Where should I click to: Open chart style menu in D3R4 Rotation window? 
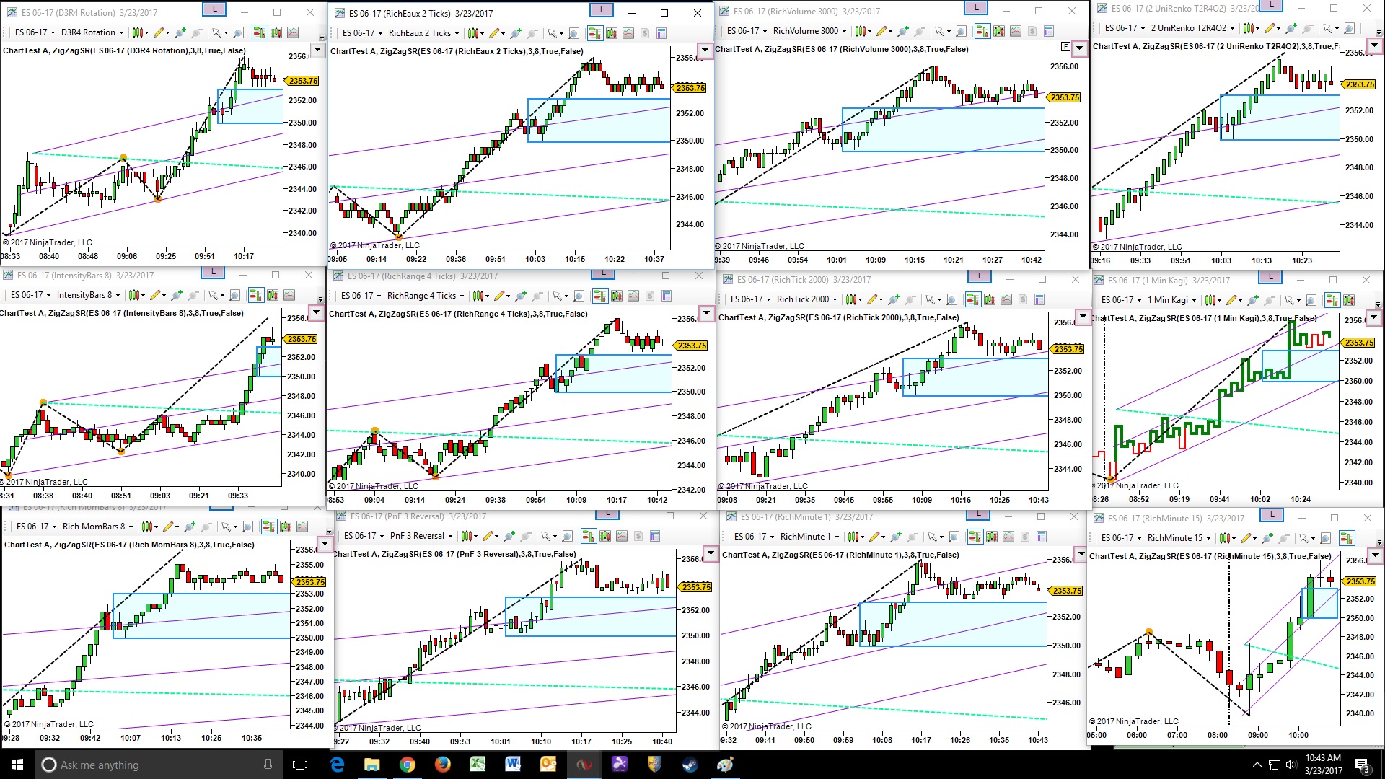pos(138,32)
